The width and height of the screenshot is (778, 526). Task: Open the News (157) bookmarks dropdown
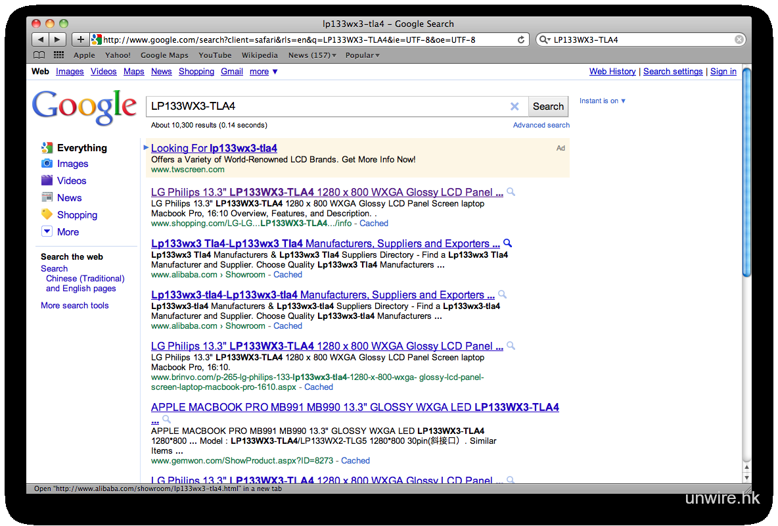pos(312,55)
